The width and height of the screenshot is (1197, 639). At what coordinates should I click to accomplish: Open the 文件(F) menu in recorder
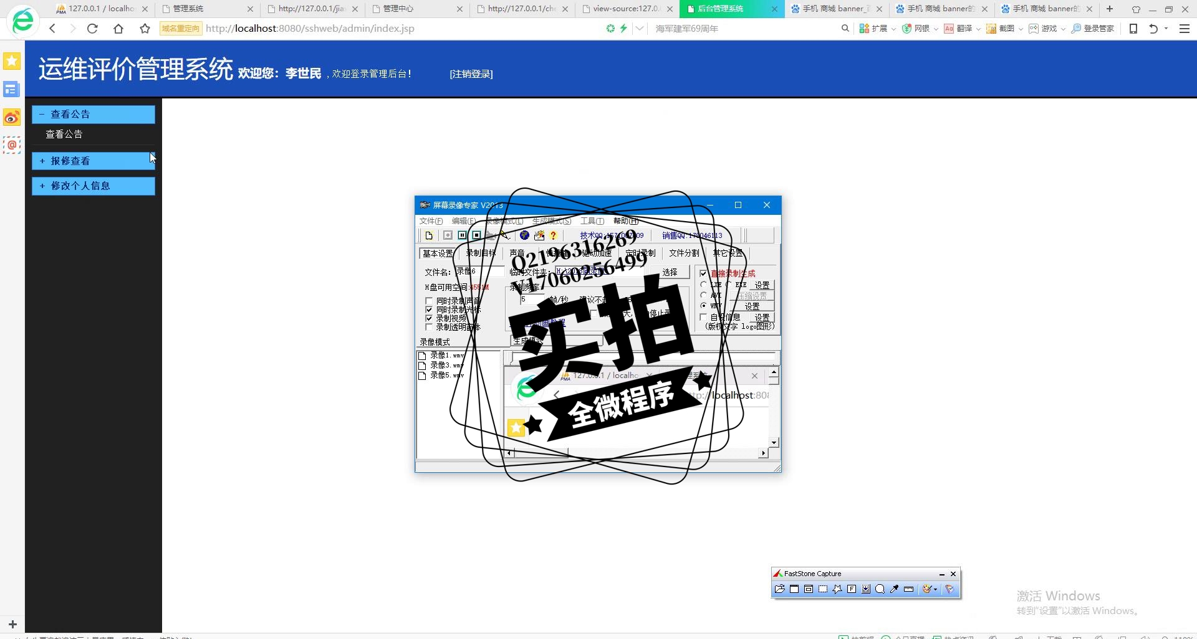coord(431,221)
